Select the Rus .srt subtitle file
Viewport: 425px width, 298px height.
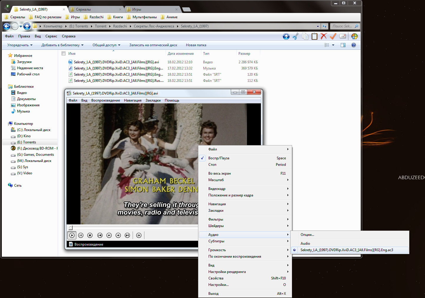163,81
